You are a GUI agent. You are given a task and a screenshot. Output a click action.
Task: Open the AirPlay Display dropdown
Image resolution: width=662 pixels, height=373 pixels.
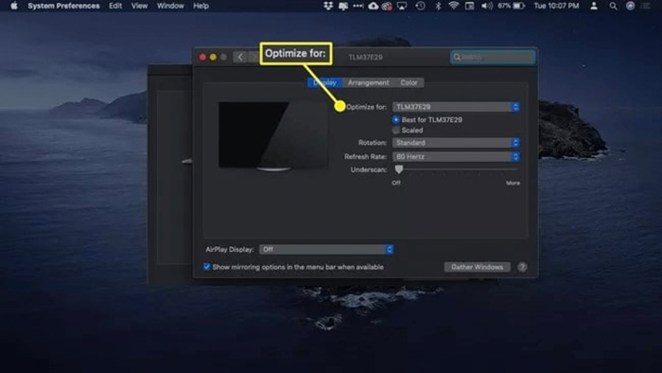click(326, 250)
